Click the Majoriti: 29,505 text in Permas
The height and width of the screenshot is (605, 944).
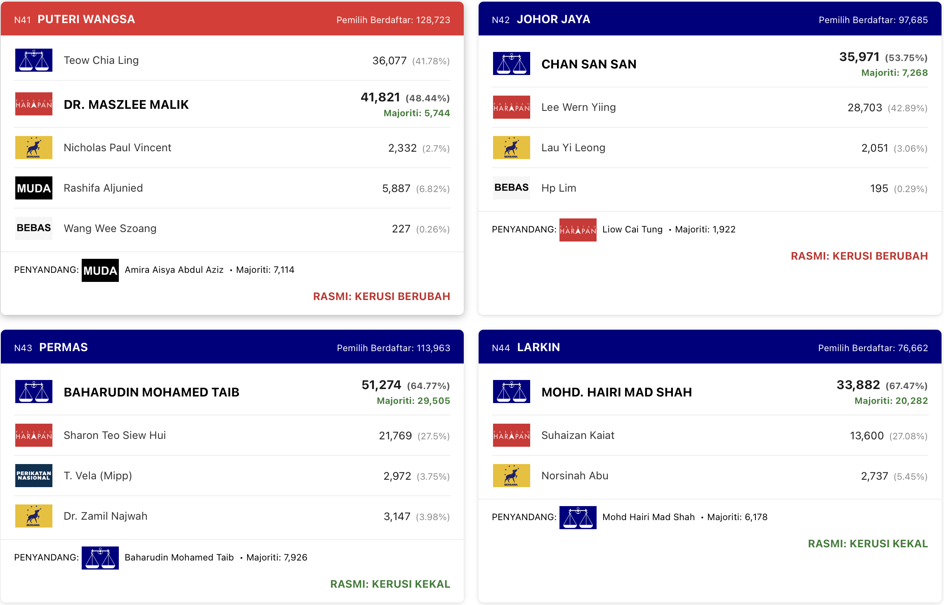[413, 401]
